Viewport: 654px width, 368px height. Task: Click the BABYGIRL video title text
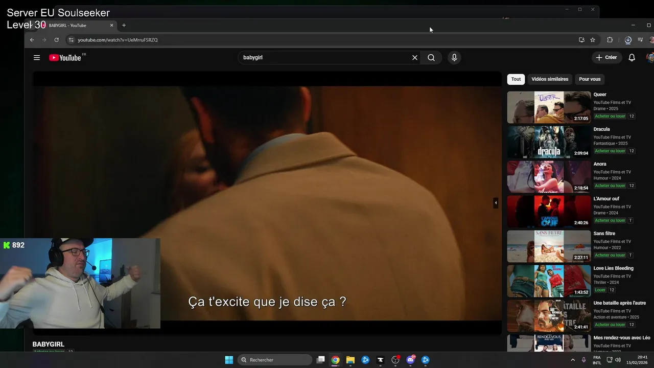pyautogui.click(x=49, y=344)
